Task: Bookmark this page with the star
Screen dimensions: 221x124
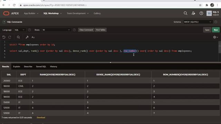Action: pos(200,5)
